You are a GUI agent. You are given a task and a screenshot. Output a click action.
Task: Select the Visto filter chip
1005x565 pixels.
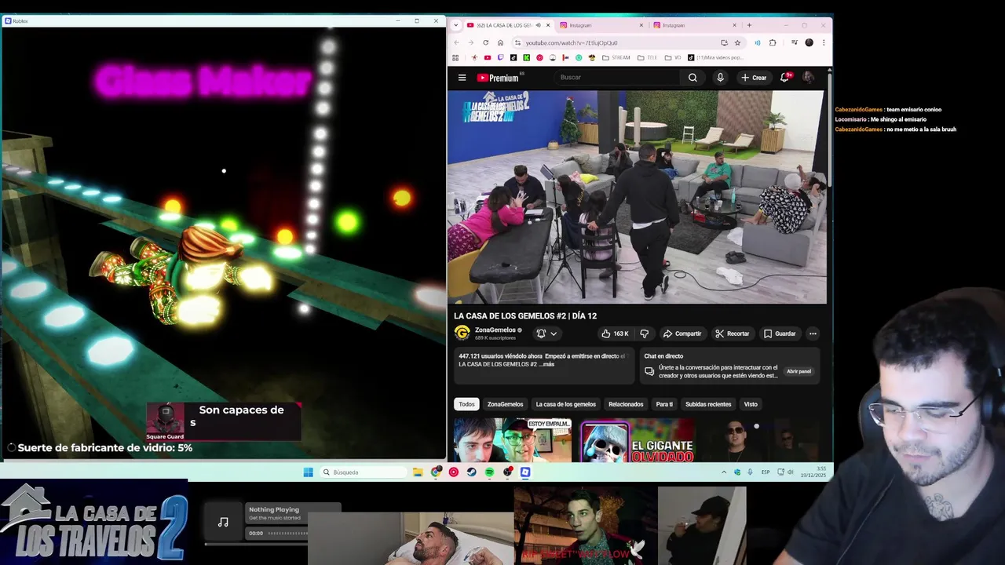751,404
